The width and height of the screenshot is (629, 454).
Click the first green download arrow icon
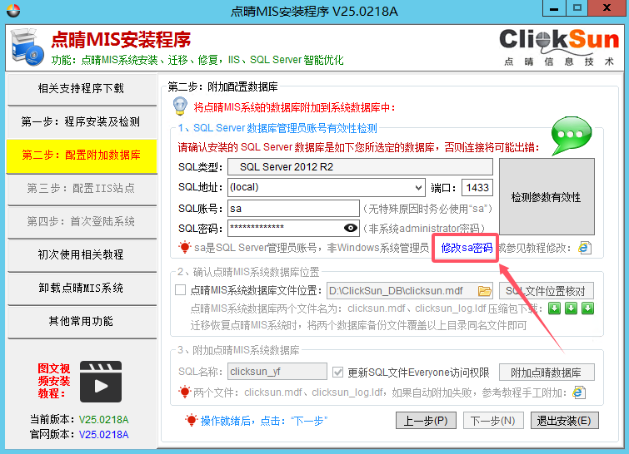[554, 308]
